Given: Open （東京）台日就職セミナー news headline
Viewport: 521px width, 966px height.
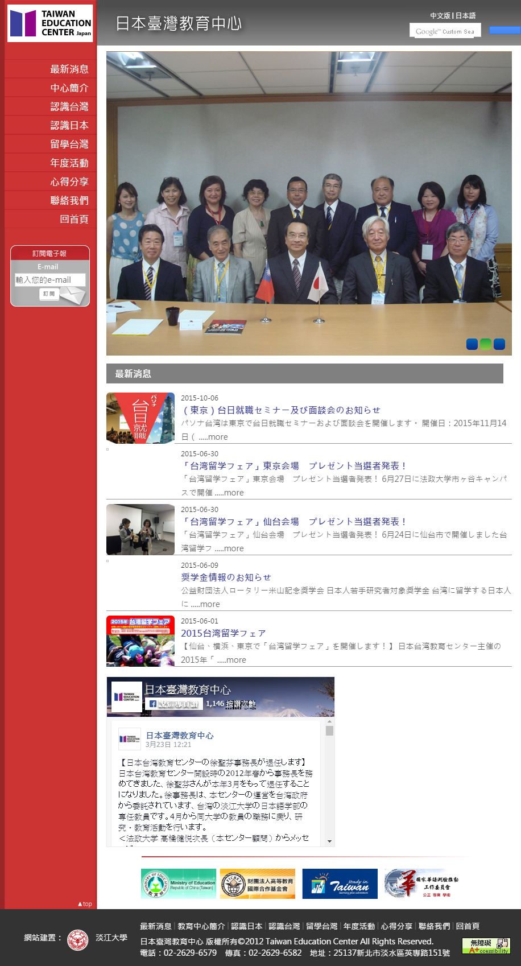Looking at the screenshot, I should [x=281, y=410].
